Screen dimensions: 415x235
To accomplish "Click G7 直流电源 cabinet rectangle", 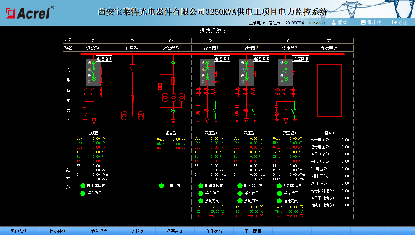I will [330, 90].
